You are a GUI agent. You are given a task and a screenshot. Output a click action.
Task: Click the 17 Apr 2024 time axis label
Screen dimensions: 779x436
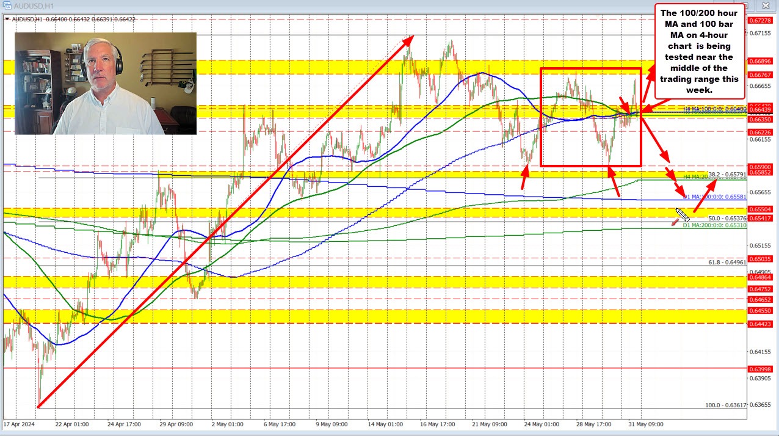pos(18,424)
